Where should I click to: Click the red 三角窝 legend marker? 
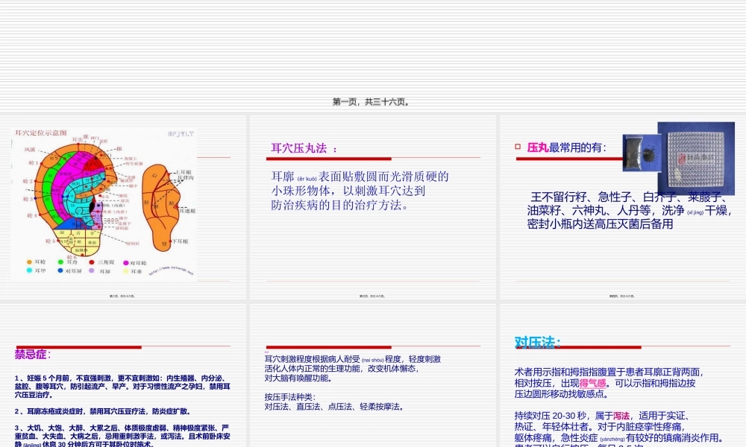pos(91,262)
